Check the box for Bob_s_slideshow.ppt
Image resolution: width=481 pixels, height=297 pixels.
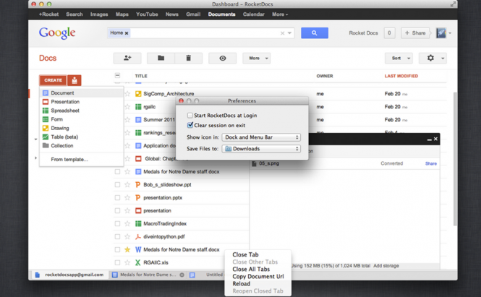pos(117,184)
